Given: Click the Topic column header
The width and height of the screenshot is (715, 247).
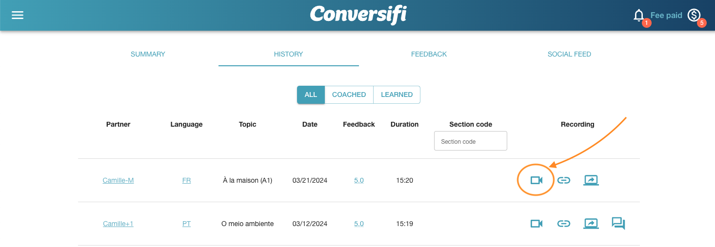Looking at the screenshot, I should [x=247, y=124].
